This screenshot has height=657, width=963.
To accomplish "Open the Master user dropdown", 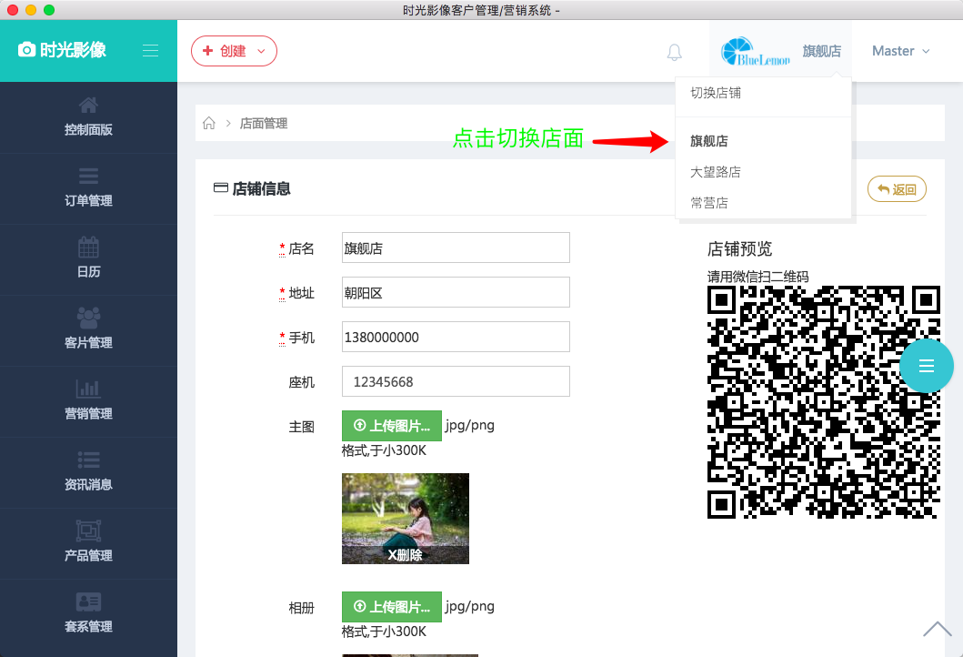I will click(900, 51).
